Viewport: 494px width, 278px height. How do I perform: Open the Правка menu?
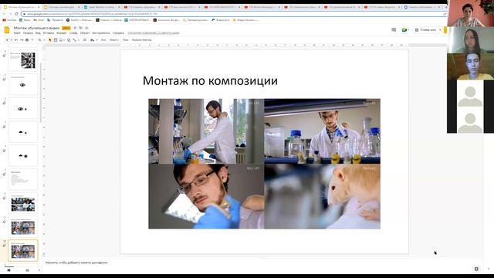[x=28, y=32]
